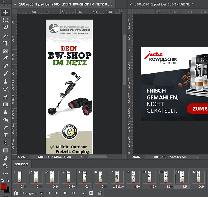The height and width of the screenshot is (197, 208).
Task: Delete the selected frame
Action: 100,193
